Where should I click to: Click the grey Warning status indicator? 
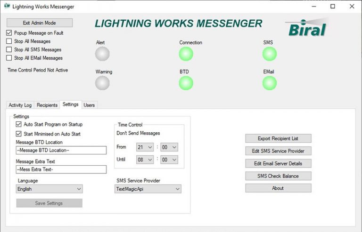[x=102, y=83]
